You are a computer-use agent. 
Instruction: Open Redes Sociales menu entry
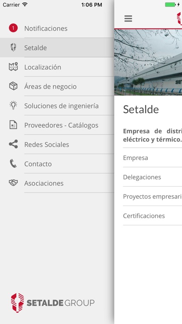57,144
